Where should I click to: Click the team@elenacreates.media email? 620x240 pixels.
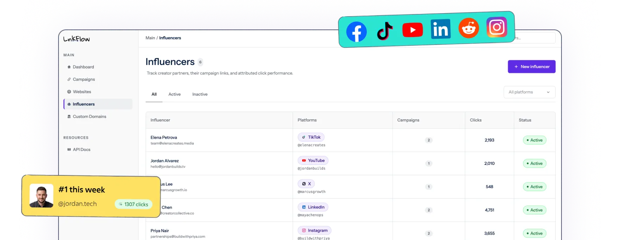(172, 143)
